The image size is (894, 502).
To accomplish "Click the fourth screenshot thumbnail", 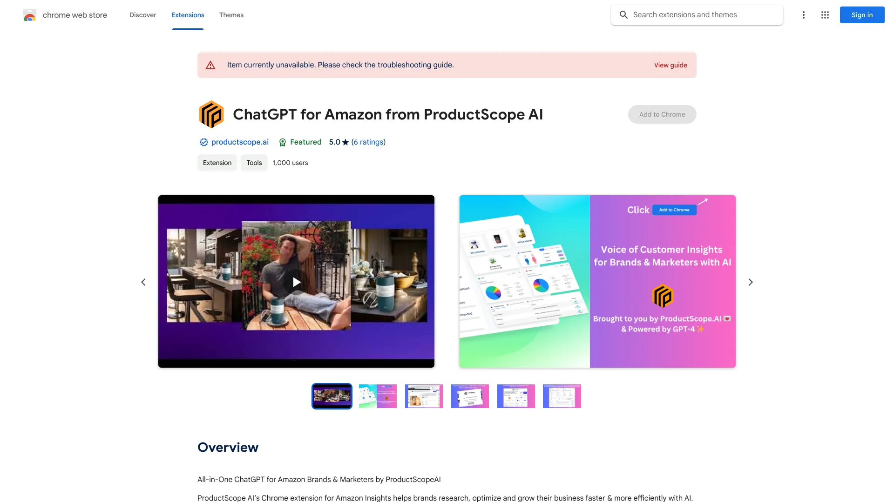I will click(x=470, y=396).
